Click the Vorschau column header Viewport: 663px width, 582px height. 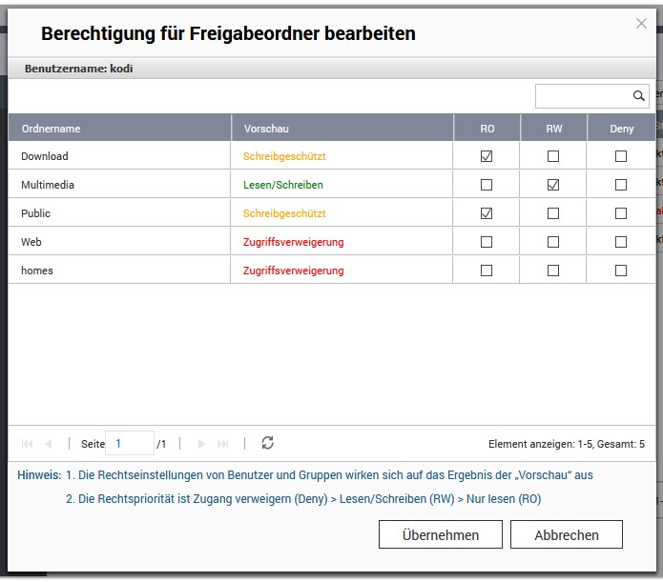tap(342, 129)
